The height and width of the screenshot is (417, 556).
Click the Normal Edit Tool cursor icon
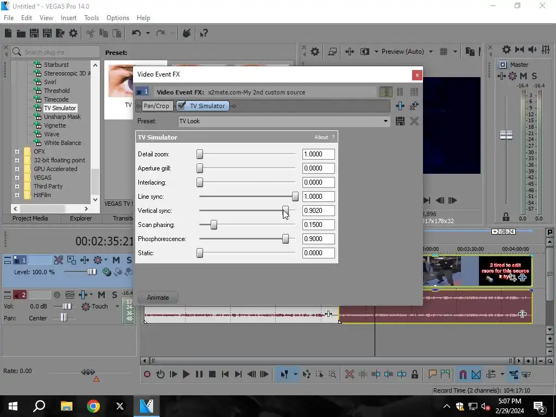point(284,374)
